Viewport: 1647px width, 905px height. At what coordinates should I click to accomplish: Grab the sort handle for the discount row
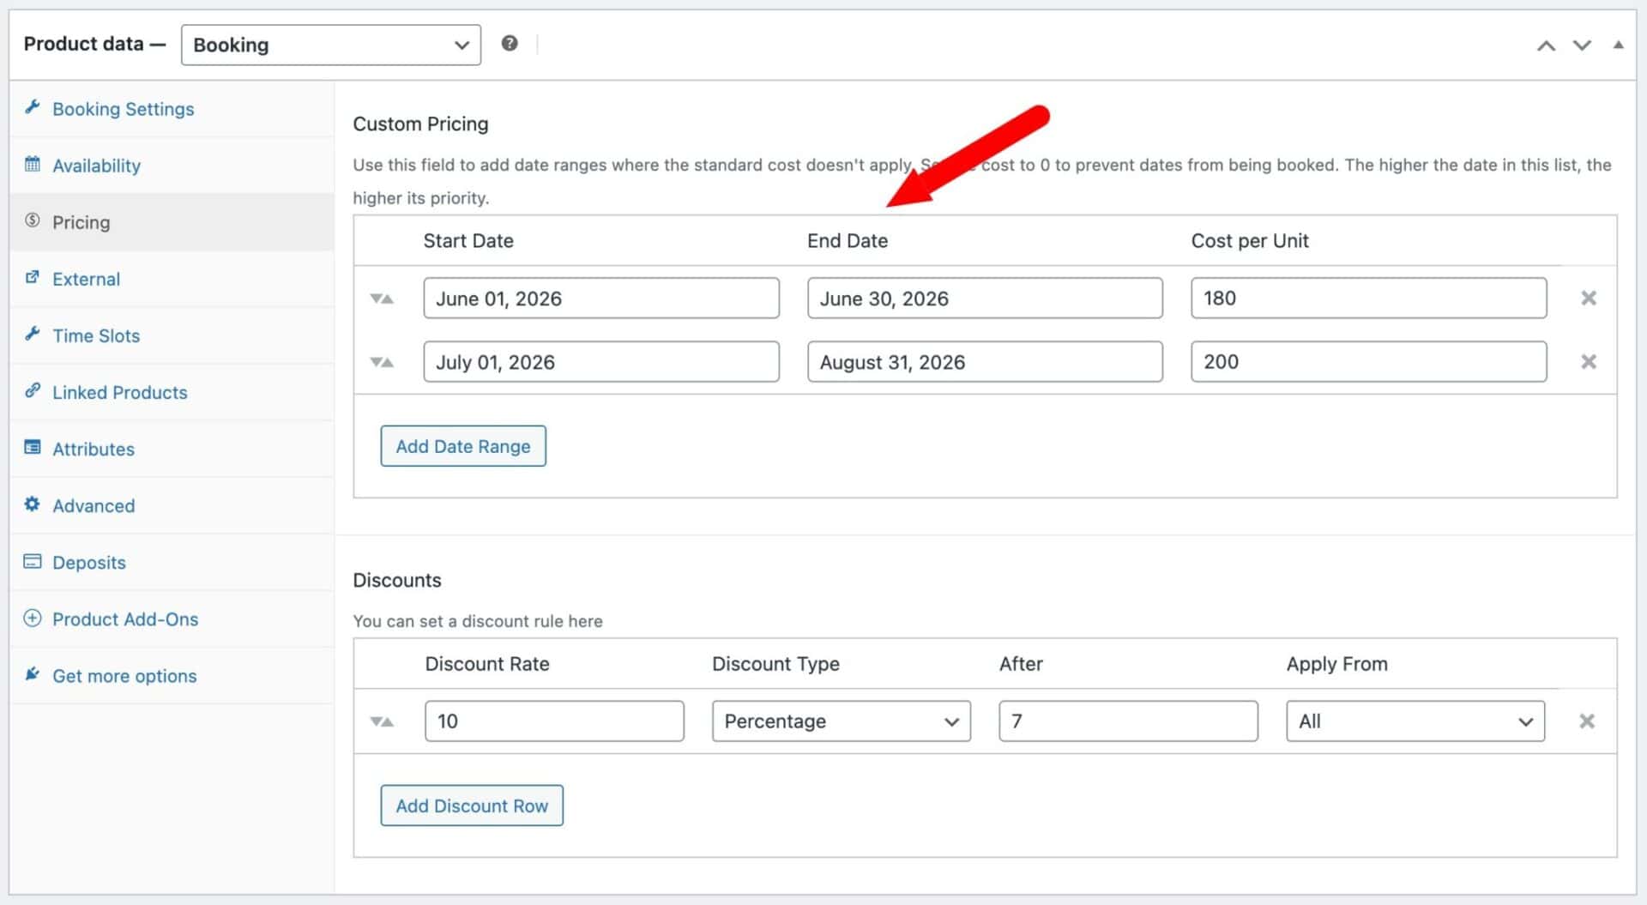(x=382, y=721)
